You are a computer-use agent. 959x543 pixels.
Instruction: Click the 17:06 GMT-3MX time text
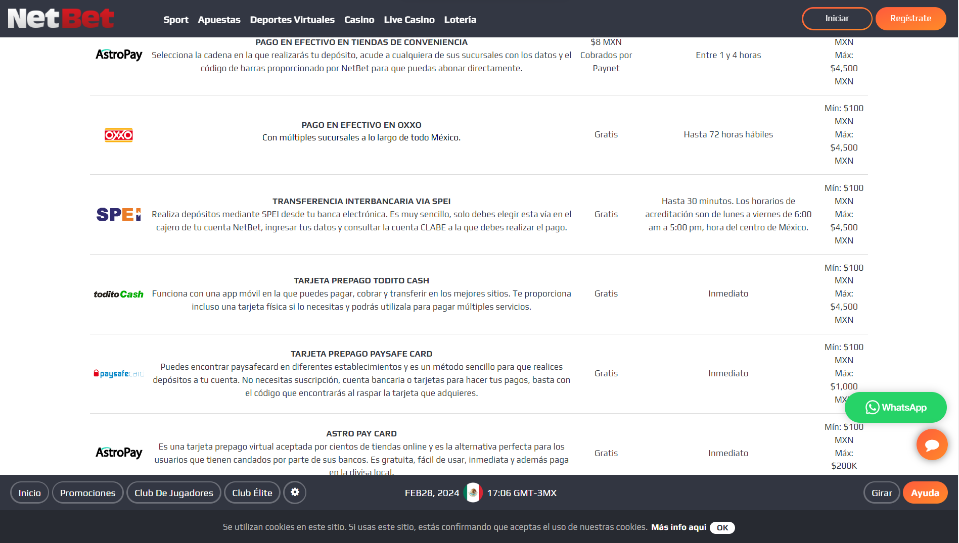tap(522, 492)
